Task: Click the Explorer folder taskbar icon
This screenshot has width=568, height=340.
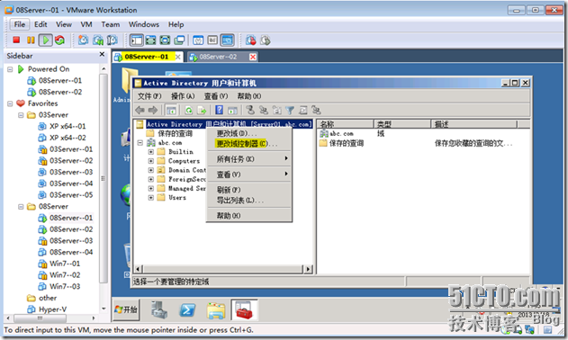Action: pos(216,310)
